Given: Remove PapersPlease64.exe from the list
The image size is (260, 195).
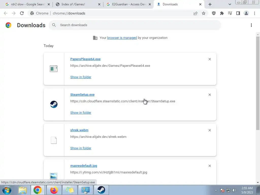Looking at the screenshot, I should (x=209, y=59).
